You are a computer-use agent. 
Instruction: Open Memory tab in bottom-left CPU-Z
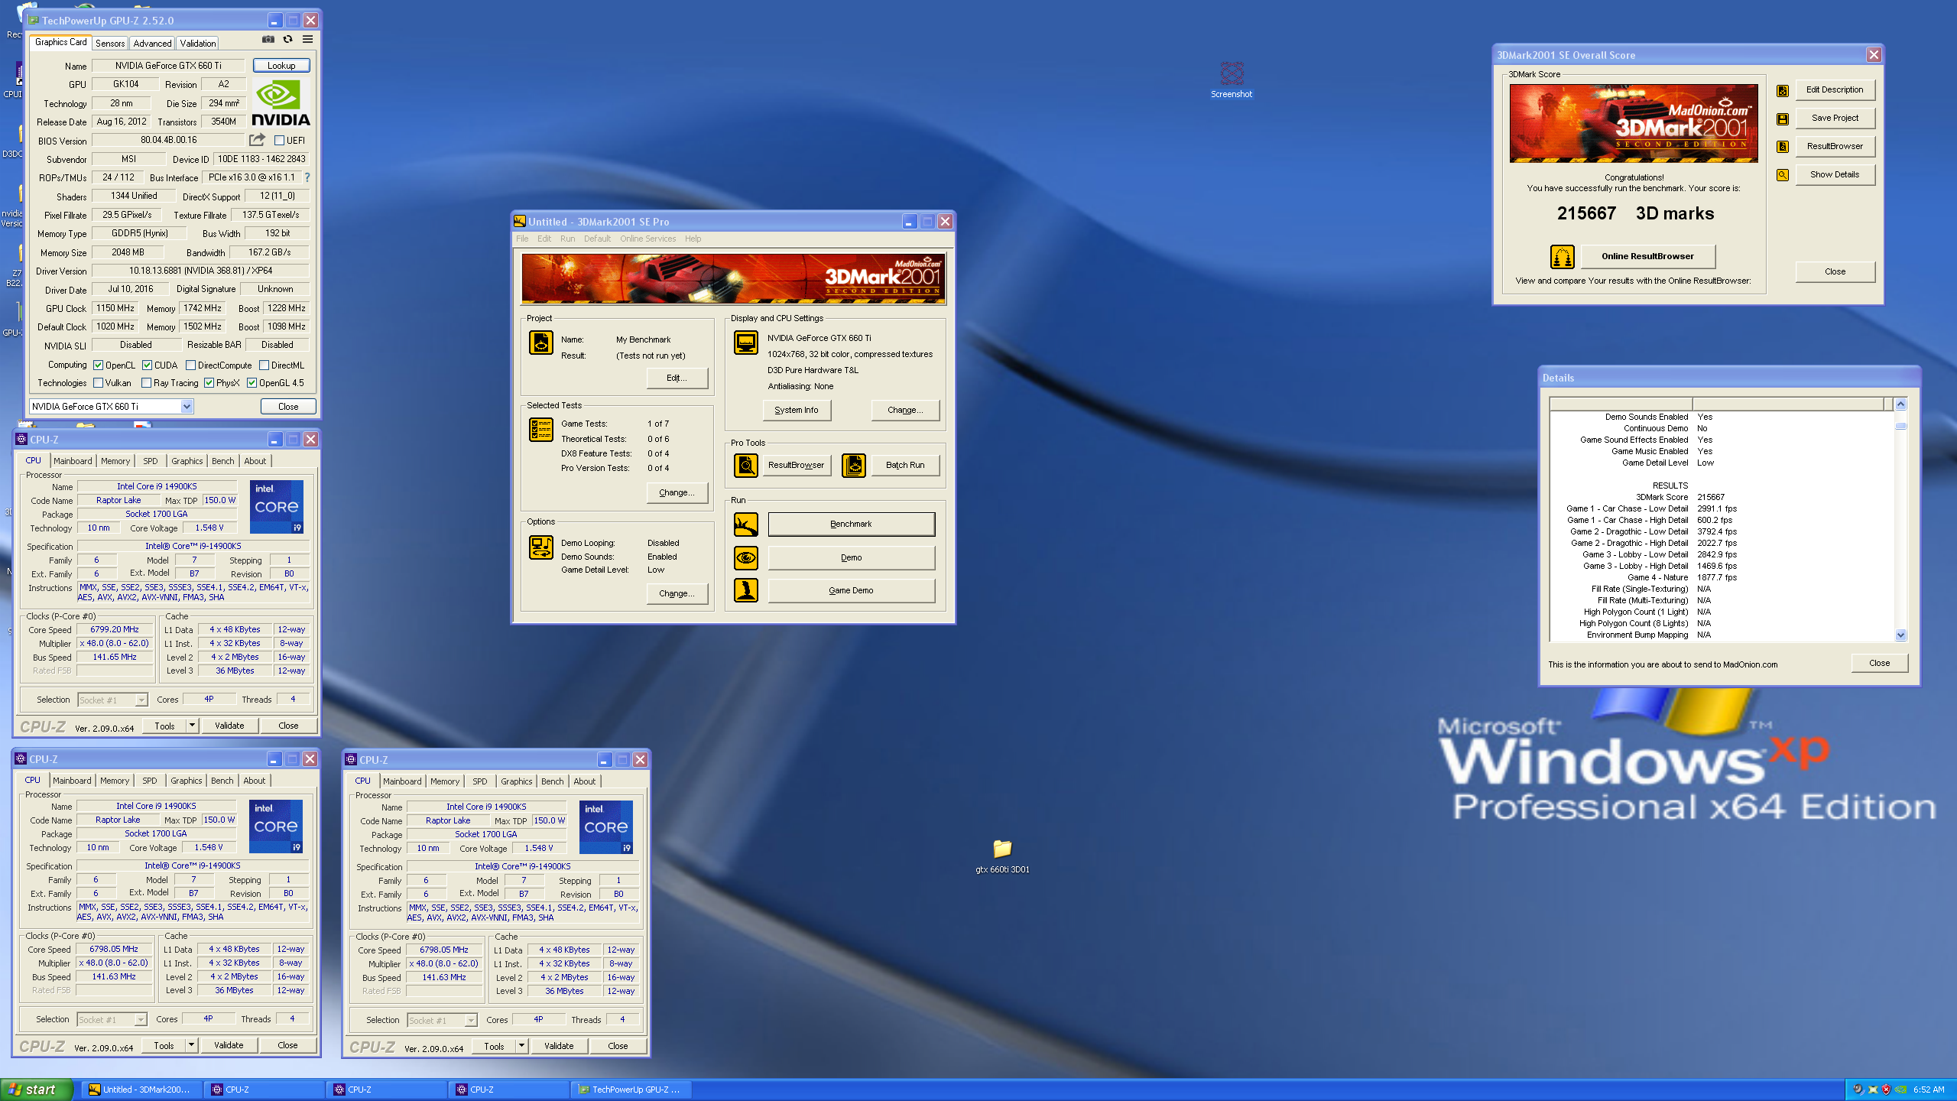[115, 781]
